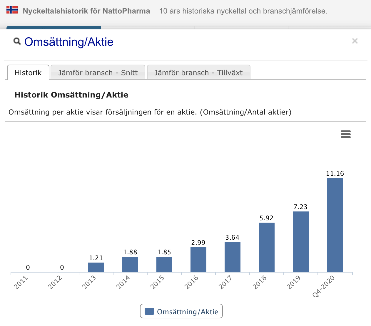Click the 2017 bar showing 3.64
371x326 pixels.
pyautogui.click(x=233, y=257)
